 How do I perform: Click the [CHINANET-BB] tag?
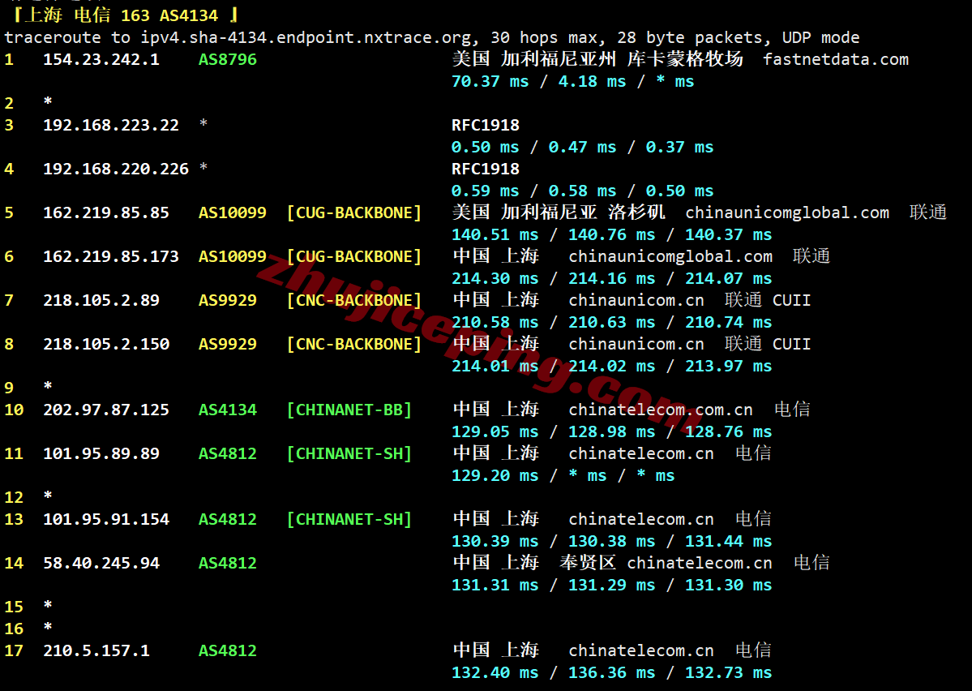tap(349, 410)
